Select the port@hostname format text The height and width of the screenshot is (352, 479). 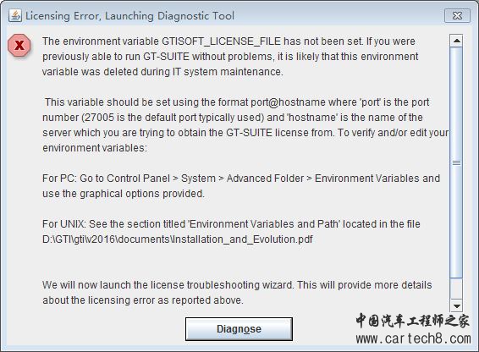click(x=288, y=102)
